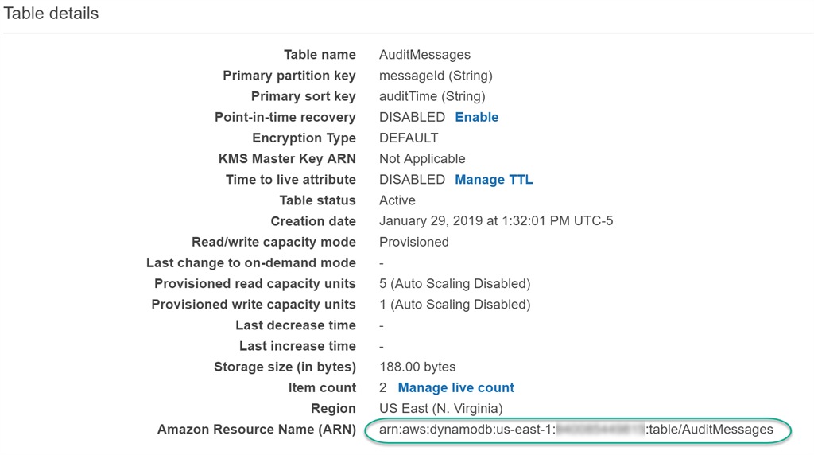Viewport: 814px width, 455px height.
Task: Open the Manage TTL link
Action: pyautogui.click(x=494, y=180)
